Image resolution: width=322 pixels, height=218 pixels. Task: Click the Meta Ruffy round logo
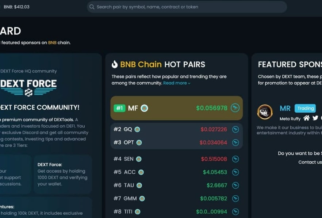pyautogui.click(x=265, y=112)
